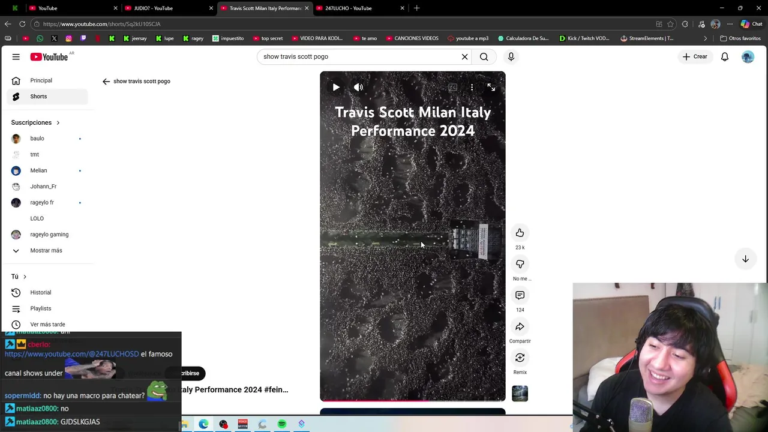768x432 pixels.
Task: Open the browser Chat copilot button
Action: 751,24
